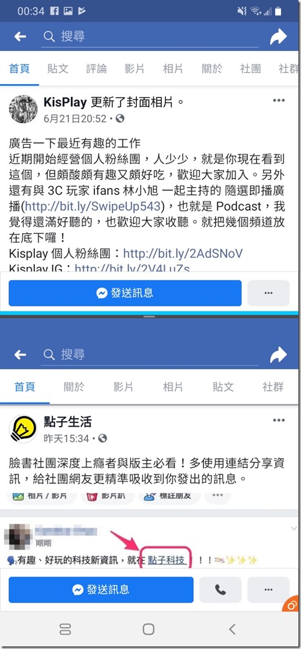Switch to 貼文 tab in top page

pyautogui.click(x=58, y=69)
